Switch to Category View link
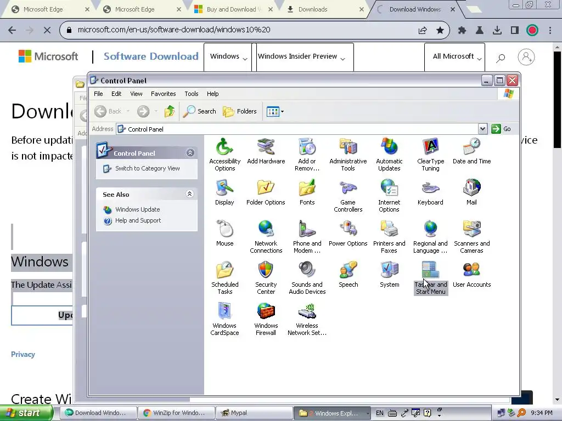The width and height of the screenshot is (562, 421). (147, 168)
